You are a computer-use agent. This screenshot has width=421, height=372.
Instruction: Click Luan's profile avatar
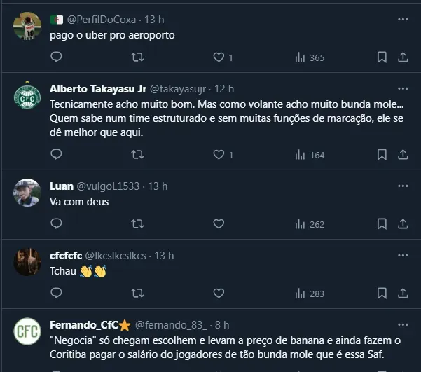[x=27, y=193]
